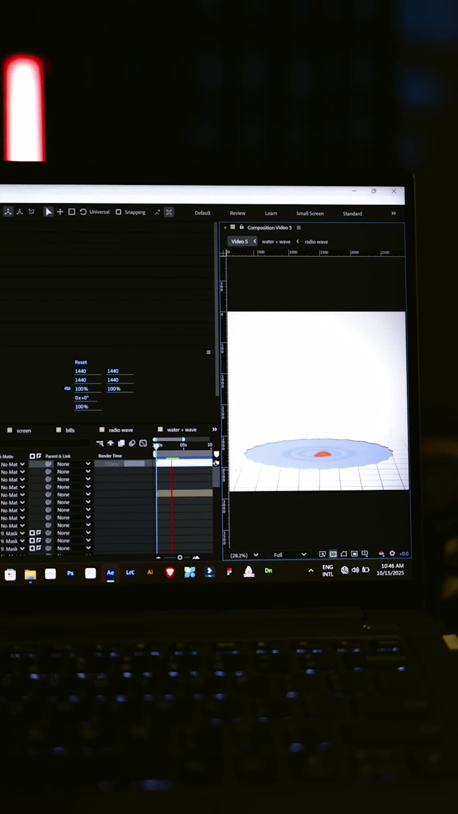Expand the workspace overflow chevrons
The image size is (458, 814).
tap(393, 214)
